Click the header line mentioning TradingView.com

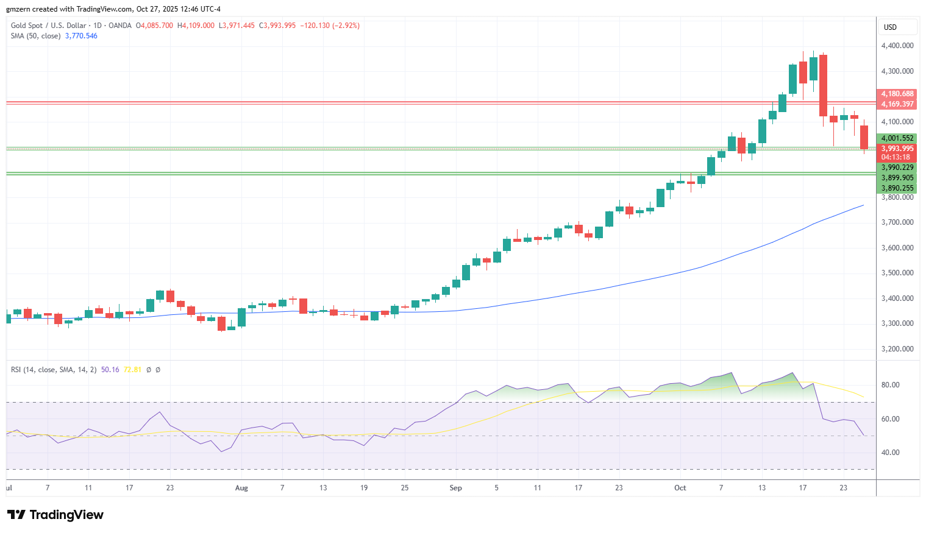[113, 9]
